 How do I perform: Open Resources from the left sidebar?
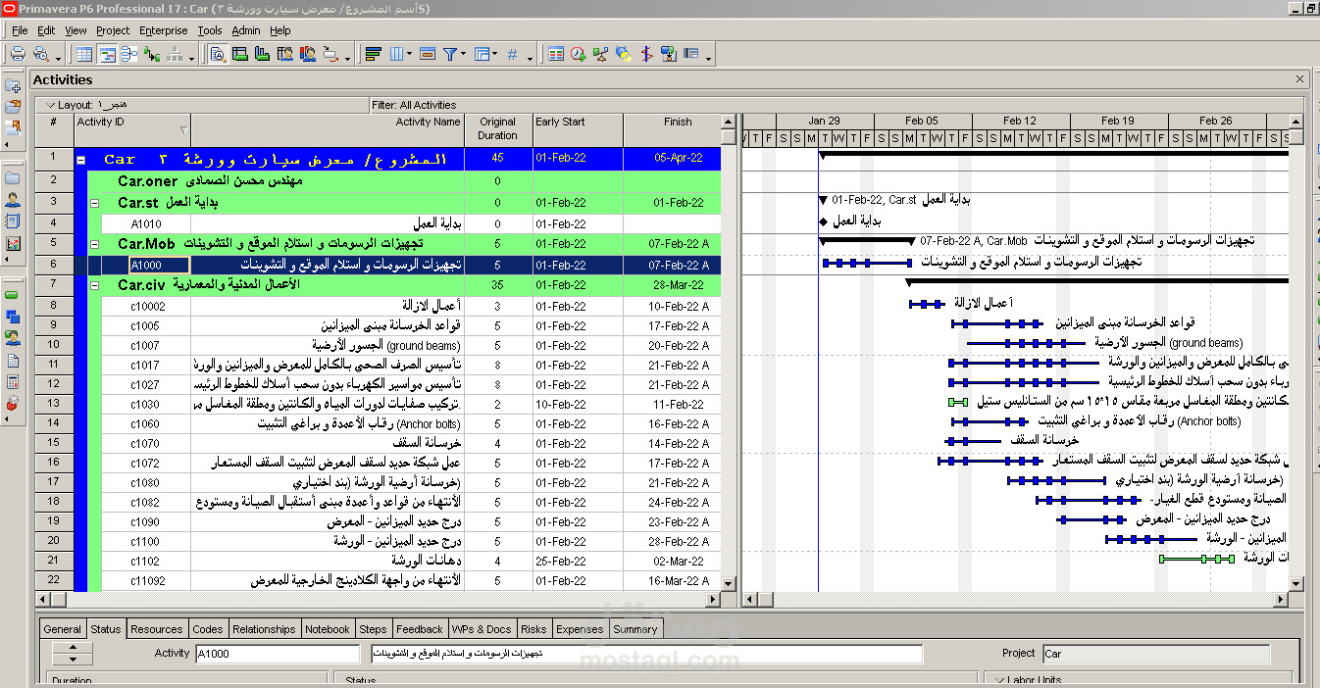13,199
